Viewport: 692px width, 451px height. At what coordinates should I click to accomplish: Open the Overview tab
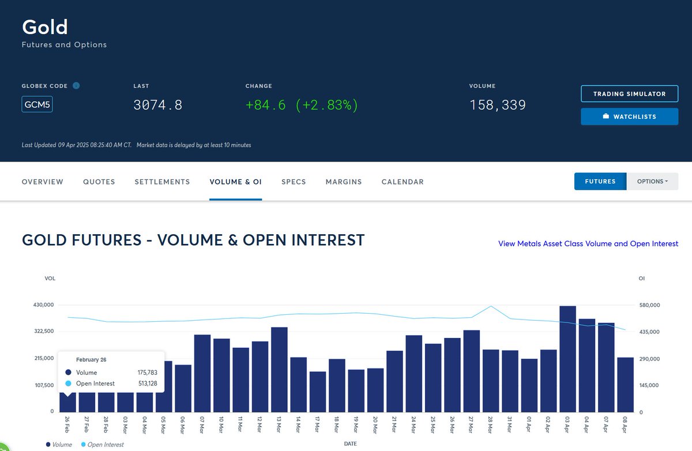click(43, 182)
